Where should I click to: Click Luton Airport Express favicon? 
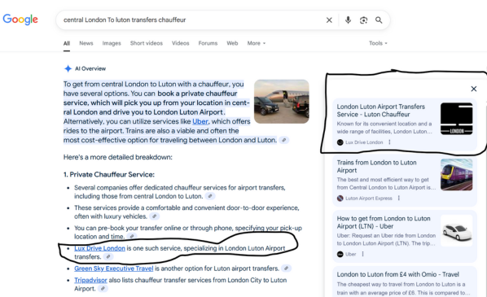pos(340,198)
